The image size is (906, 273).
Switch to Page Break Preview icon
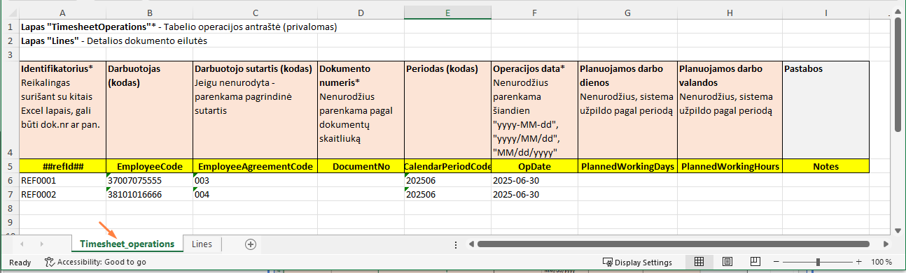pos(755,262)
